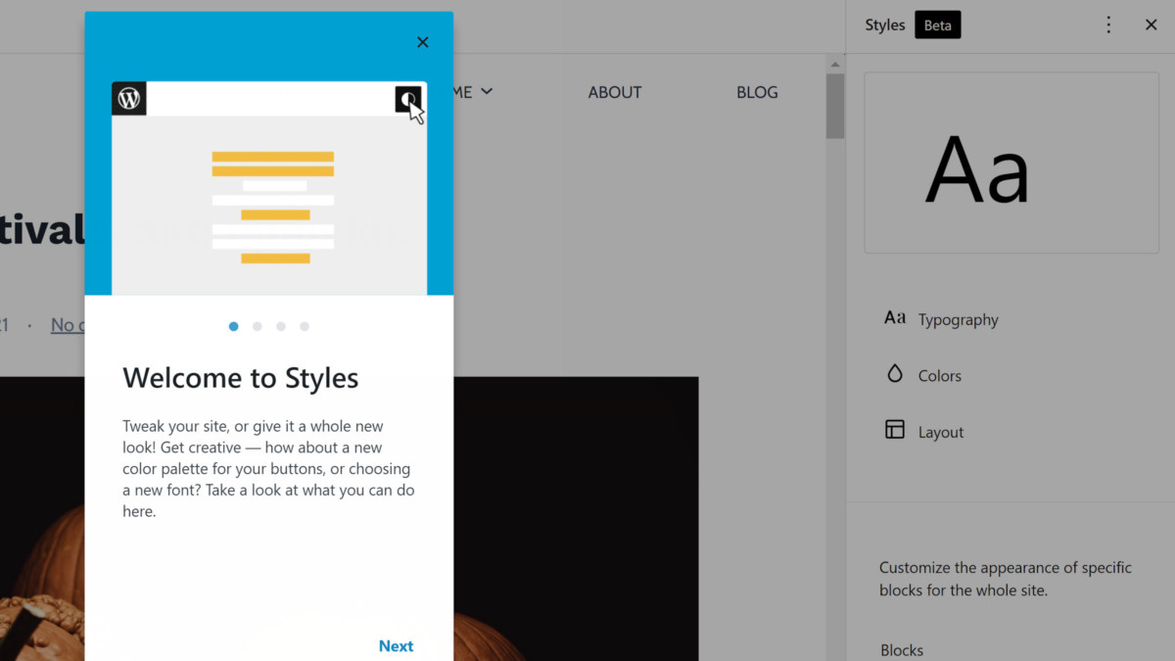This screenshot has width=1175, height=661.
Task: Select the first guide page dot
Action: (233, 326)
